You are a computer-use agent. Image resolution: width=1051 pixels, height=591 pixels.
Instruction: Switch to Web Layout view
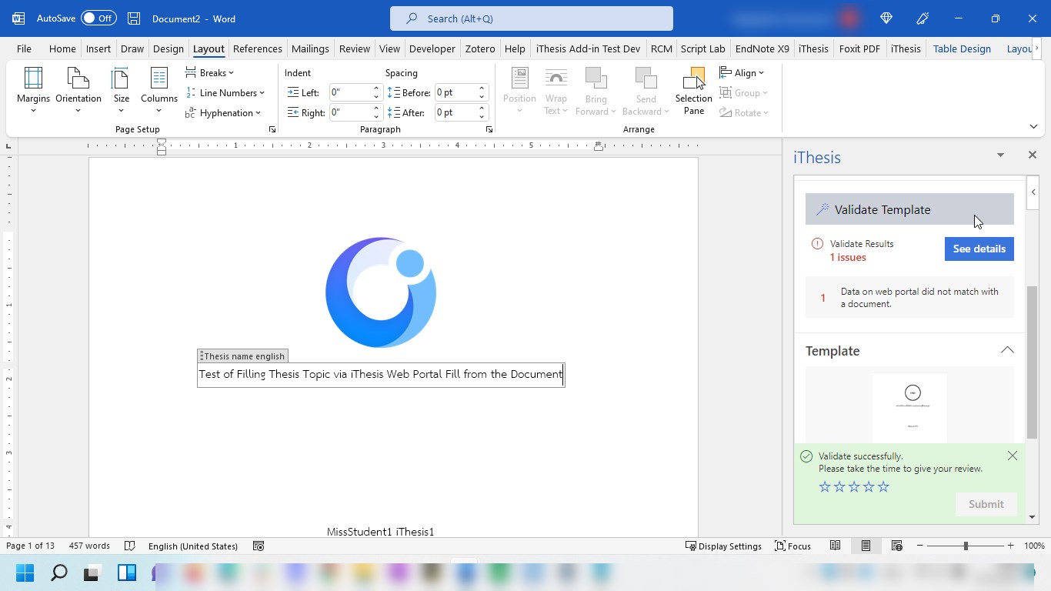pyautogui.click(x=896, y=546)
